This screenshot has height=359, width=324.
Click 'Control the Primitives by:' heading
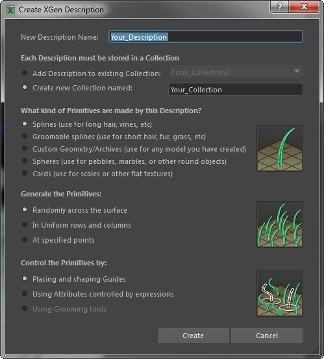(x=64, y=263)
